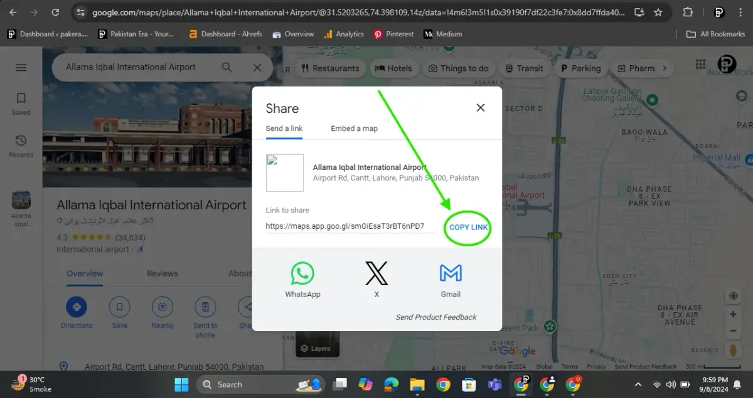The width and height of the screenshot is (753, 398).
Task: Open the Windows Start menu
Action: [181, 384]
